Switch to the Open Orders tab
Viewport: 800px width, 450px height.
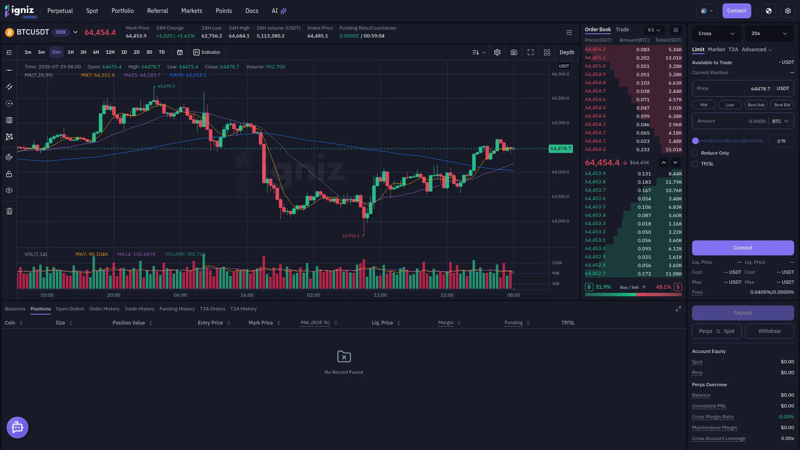[70, 309]
